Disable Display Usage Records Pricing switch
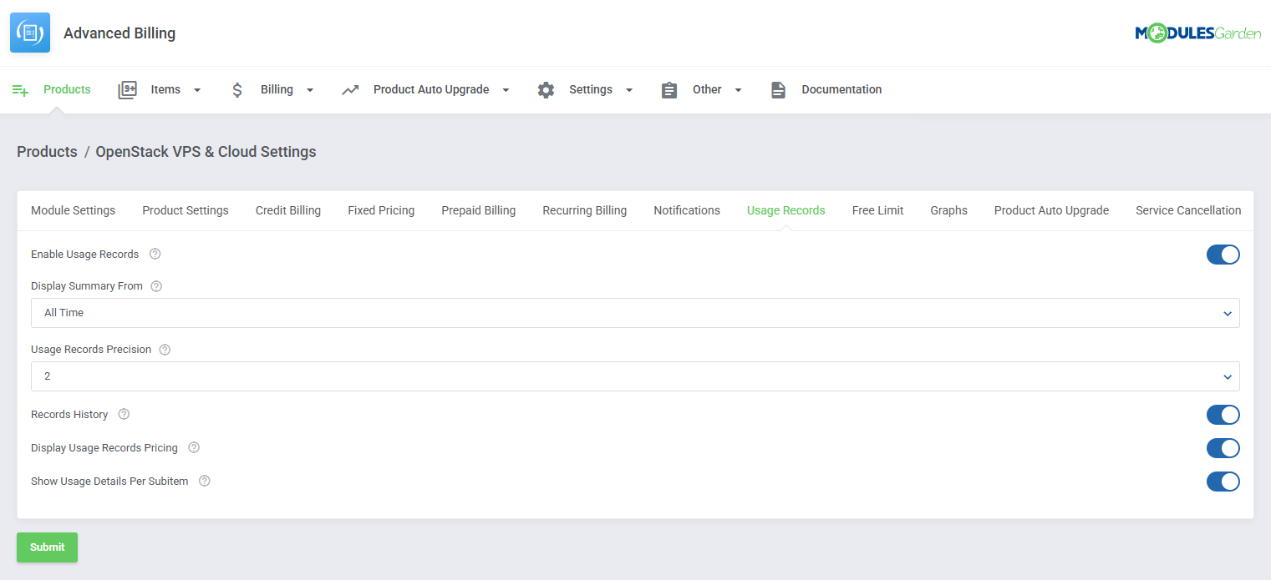This screenshot has height=580, width=1271. (x=1223, y=448)
